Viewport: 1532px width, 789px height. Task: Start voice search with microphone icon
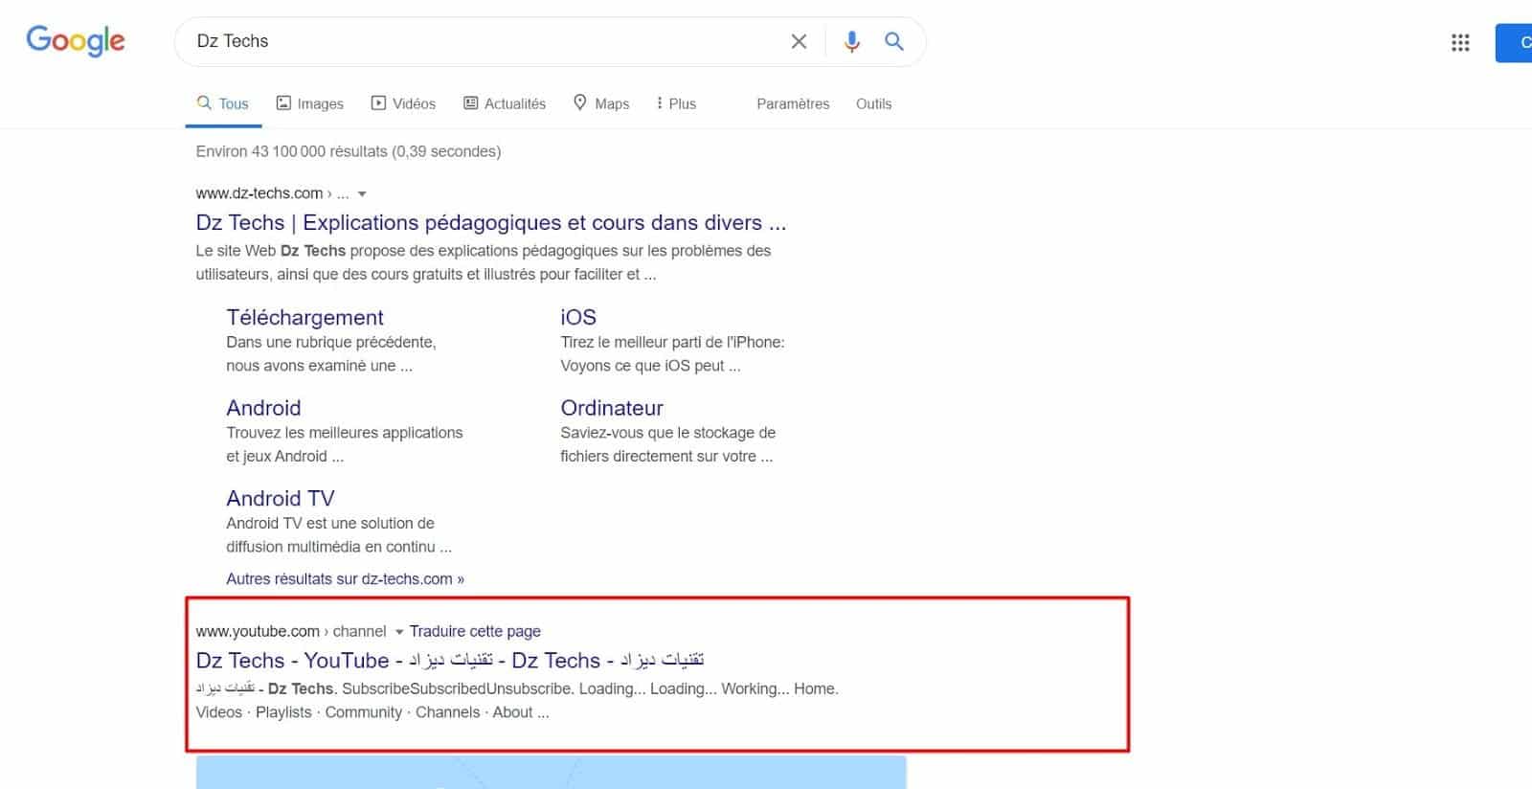tap(851, 41)
